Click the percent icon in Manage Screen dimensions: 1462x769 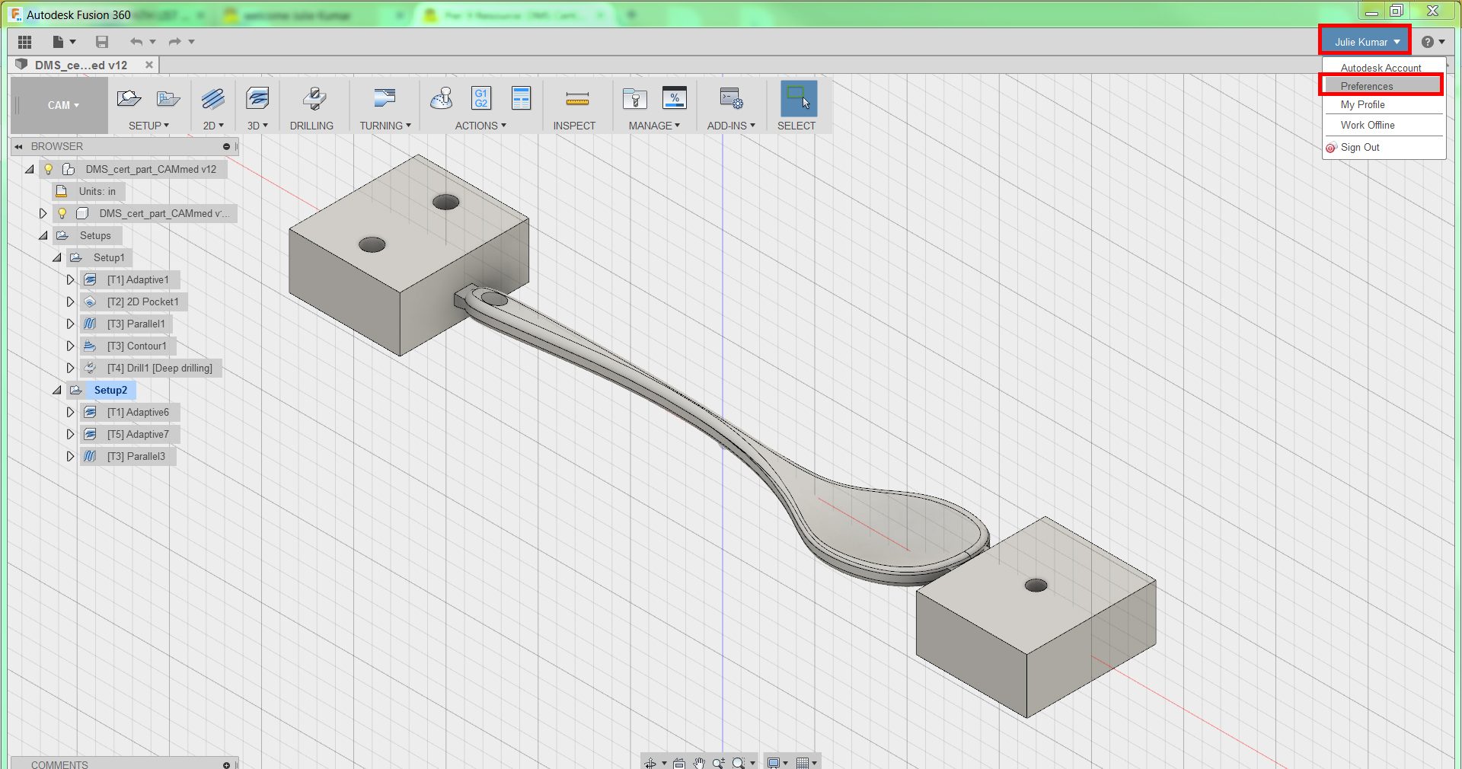[x=675, y=98]
